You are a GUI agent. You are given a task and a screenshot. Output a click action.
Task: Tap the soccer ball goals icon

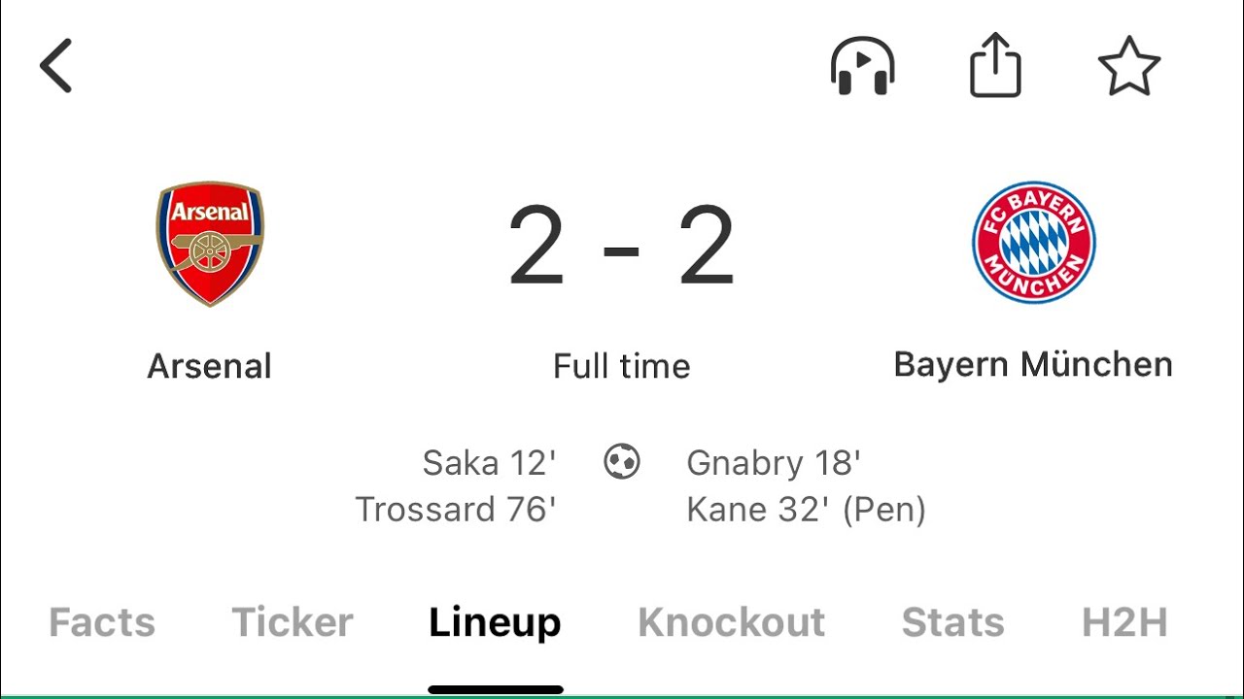(x=622, y=462)
